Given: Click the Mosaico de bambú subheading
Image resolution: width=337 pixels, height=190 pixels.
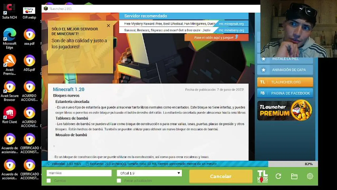Looking at the screenshot, I should tap(71, 135).
